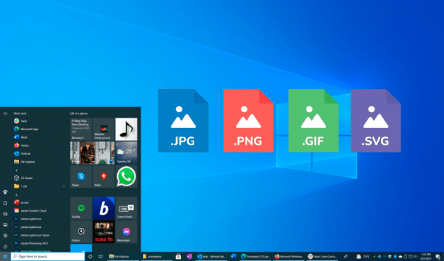The height and width of the screenshot is (261, 444).
Task: Open Task View on the taskbar
Action: pyautogui.click(x=101, y=256)
